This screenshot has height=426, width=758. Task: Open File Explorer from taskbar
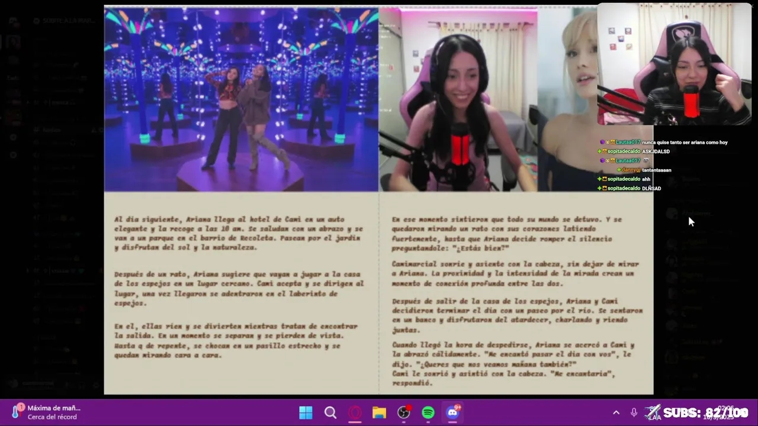(x=379, y=412)
